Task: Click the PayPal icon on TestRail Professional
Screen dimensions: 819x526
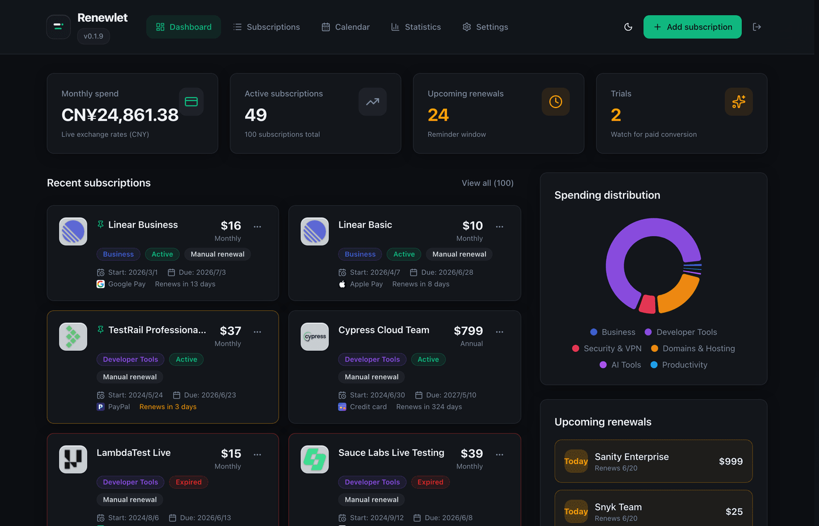Action: pyautogui.click(x=101, y=407)
